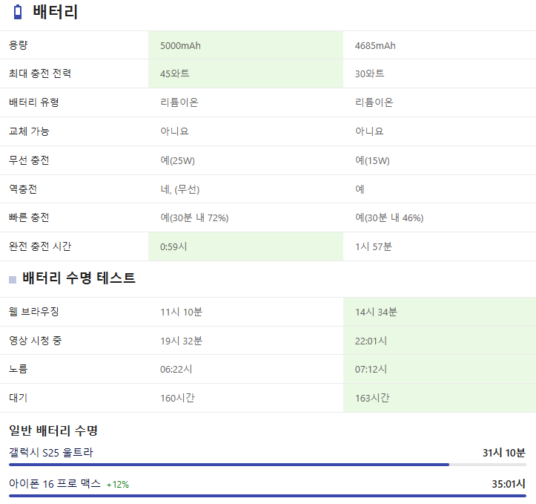Click the 배터리 수명 테스트 subheading
The image size is (536, 504).
[x=79, y=278]
